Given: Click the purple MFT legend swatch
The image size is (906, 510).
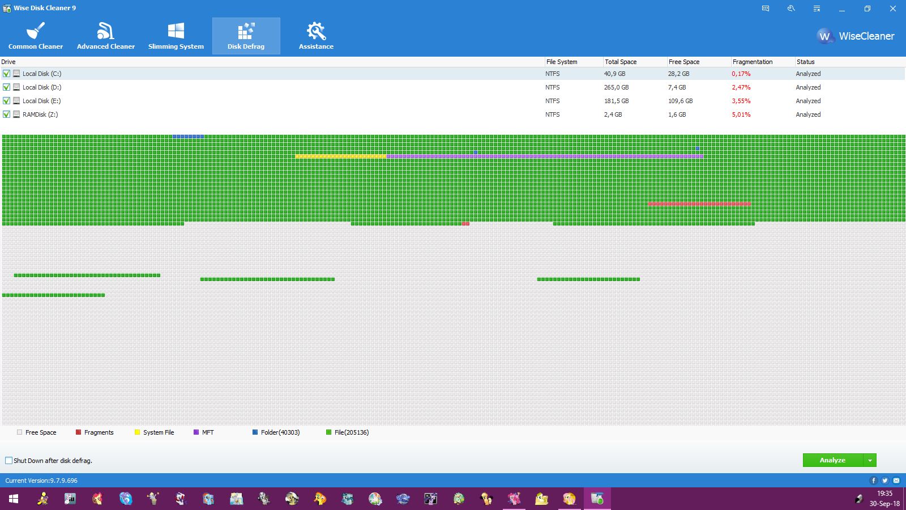Looking at the screenshot, I should (196, 432).
